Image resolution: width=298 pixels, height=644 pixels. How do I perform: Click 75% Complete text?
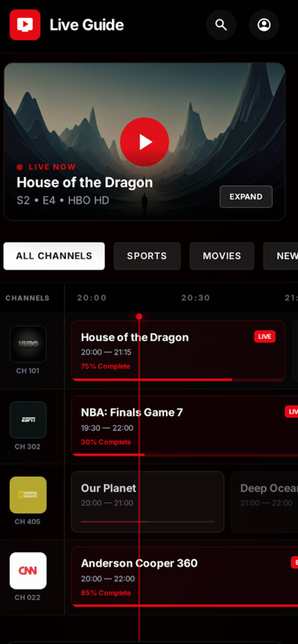click(106, 366)
